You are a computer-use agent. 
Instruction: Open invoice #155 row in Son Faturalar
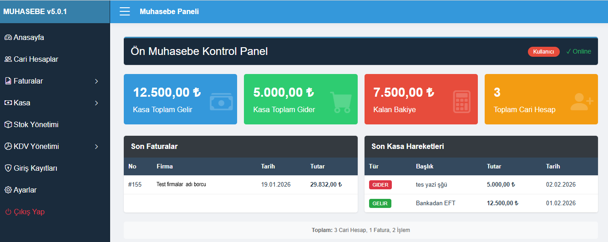(x=241, y=185)
